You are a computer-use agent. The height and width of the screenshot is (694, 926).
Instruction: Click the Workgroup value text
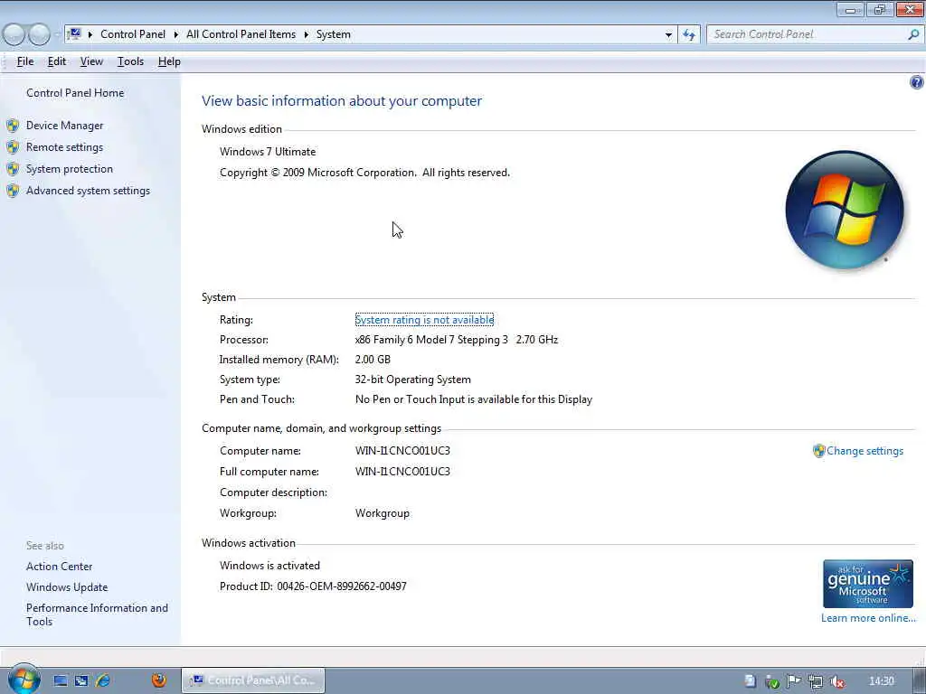pyautogui.click(x=383, y=513)
